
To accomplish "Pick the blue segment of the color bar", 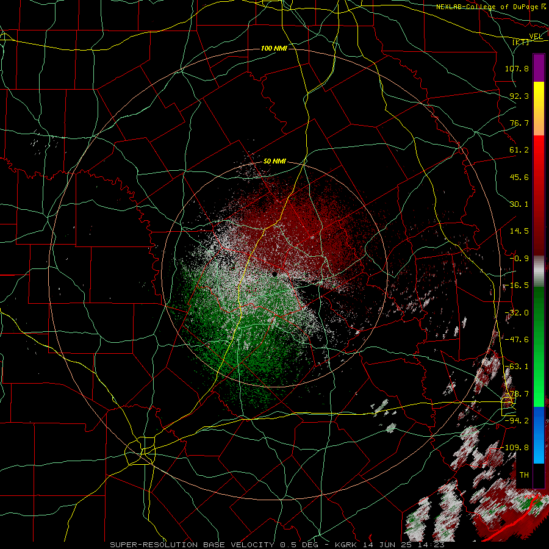I will pyautogui.click(x=539, y=435).
